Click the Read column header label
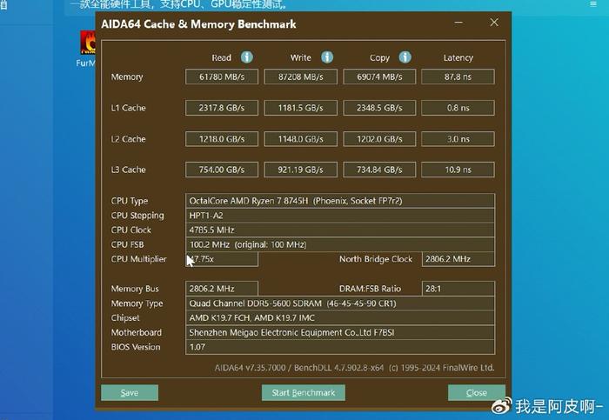Viewport: 609px width, 420px height. tap(221, 58)
